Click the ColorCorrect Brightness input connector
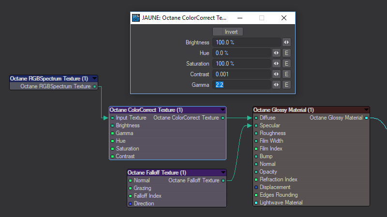This screenshot has width=387, height=217. (x=113, y=125)
